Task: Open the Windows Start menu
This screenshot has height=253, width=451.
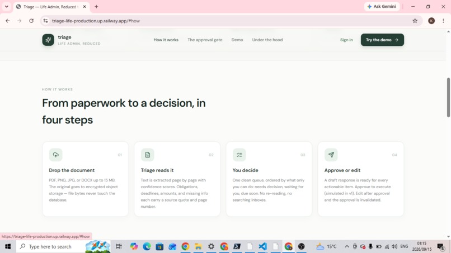Action: coord(8,246)
